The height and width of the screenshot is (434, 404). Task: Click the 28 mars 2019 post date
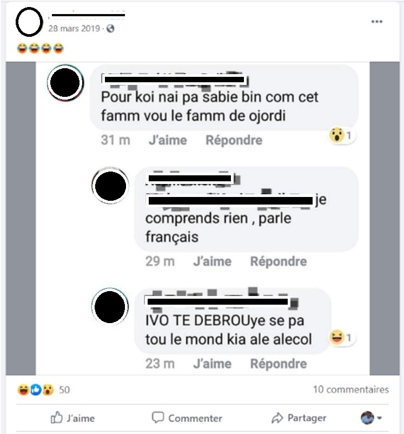click(x=74, y=29)
